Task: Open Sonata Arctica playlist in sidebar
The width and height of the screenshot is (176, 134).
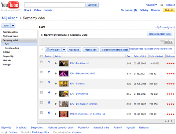Action: [12, 48]
